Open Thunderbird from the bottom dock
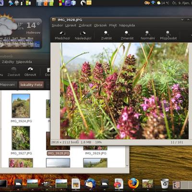The image size is (192, 192). pos(90,183)
